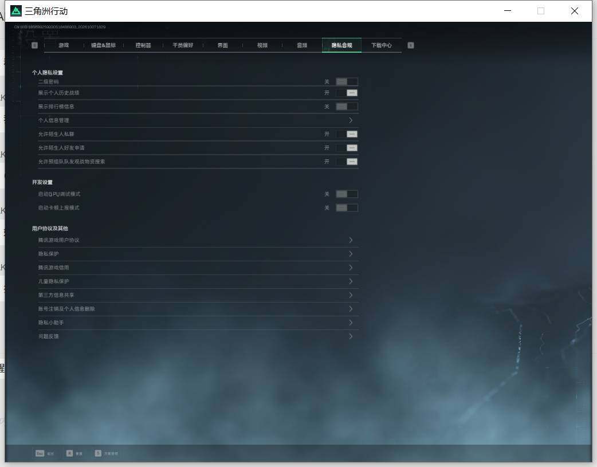
Task: Click the next-tab key icon right of 下载中心
Action: click(x=410, y=45)
